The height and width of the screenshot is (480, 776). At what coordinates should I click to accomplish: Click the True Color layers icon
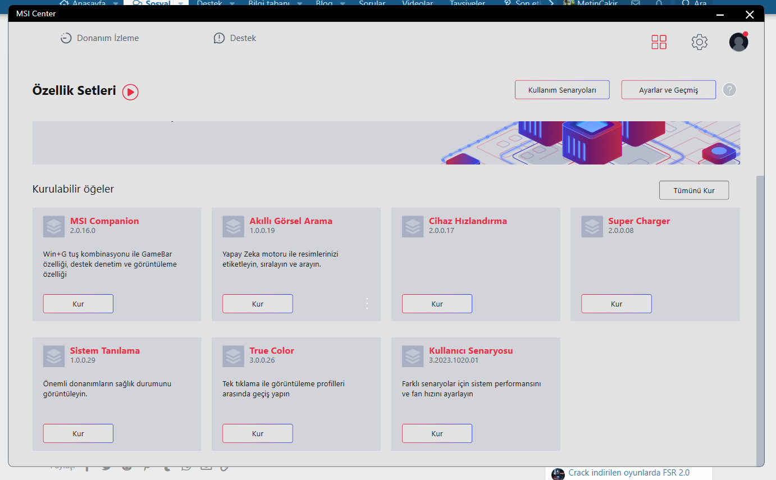(233, 356)
